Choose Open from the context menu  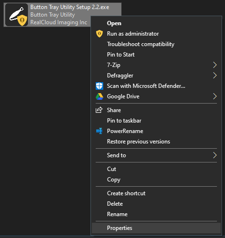pos(156,23)
